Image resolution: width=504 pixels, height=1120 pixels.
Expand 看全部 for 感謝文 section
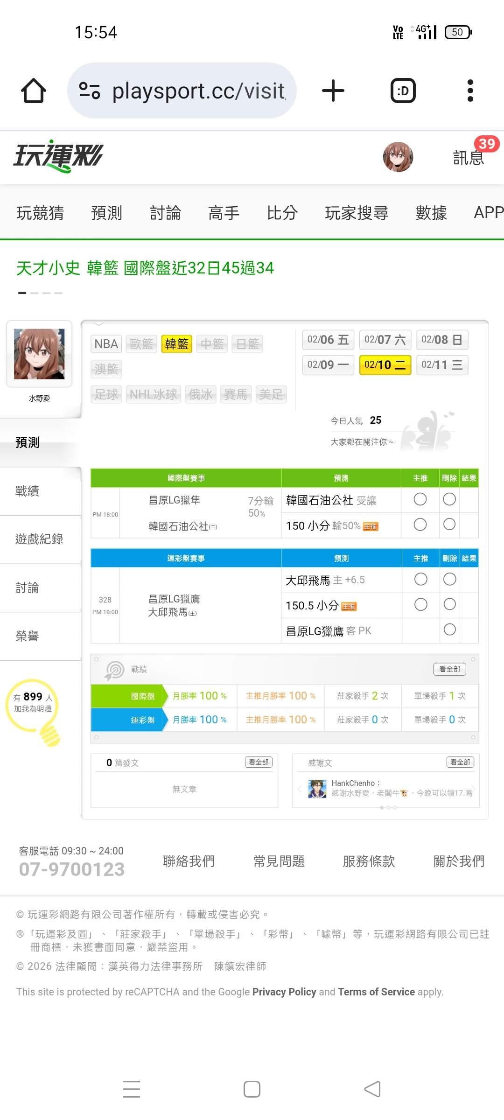[460, 762]
